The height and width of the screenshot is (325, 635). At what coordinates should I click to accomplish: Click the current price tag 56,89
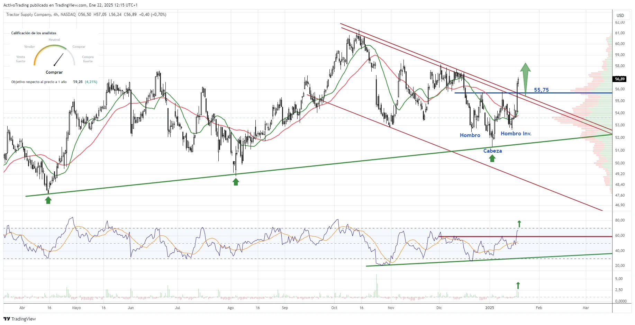619,79
